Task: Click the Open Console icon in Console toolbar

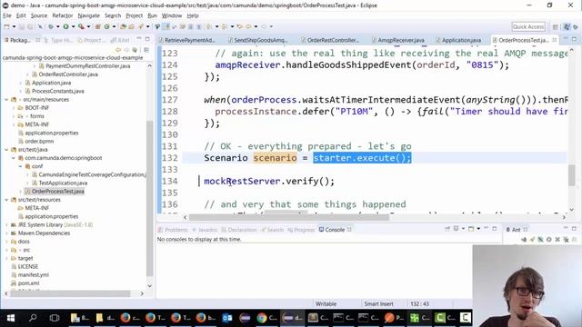Action: 471,229
